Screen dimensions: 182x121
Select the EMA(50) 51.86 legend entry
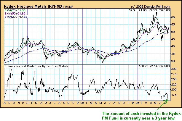pyautogui.click(x=14, y=14)
